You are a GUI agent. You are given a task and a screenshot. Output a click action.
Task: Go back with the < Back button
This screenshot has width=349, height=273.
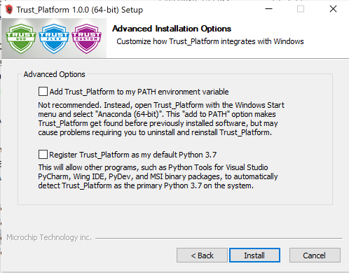(x=202, y=255)
